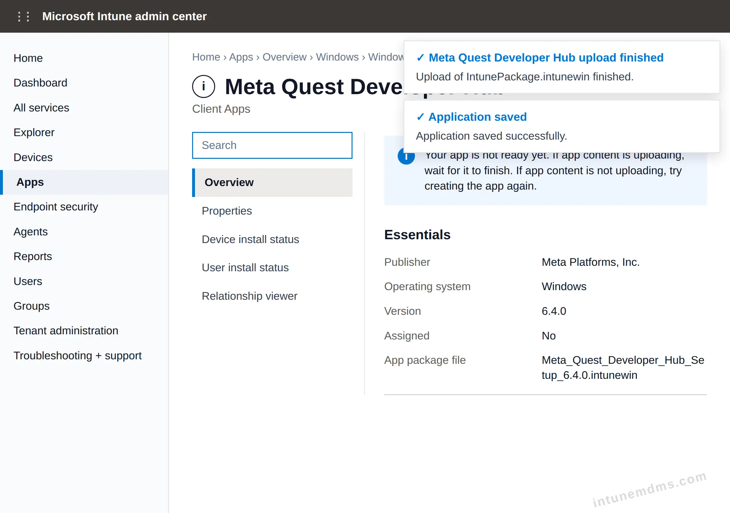Click the Home breadcrumb link
Screen dimensions: 730x513
pyautogui.click(x=206, y=57)
